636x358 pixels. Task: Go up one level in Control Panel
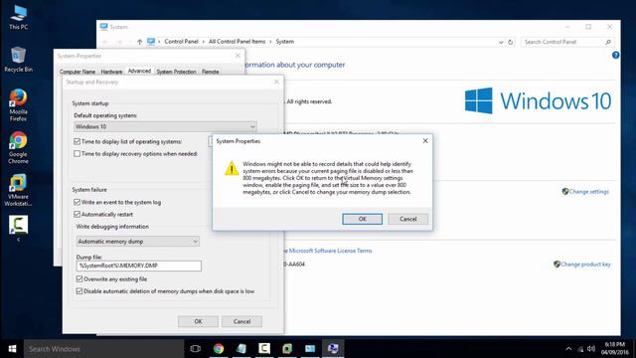pyautogui.click(x=139, y=42)
